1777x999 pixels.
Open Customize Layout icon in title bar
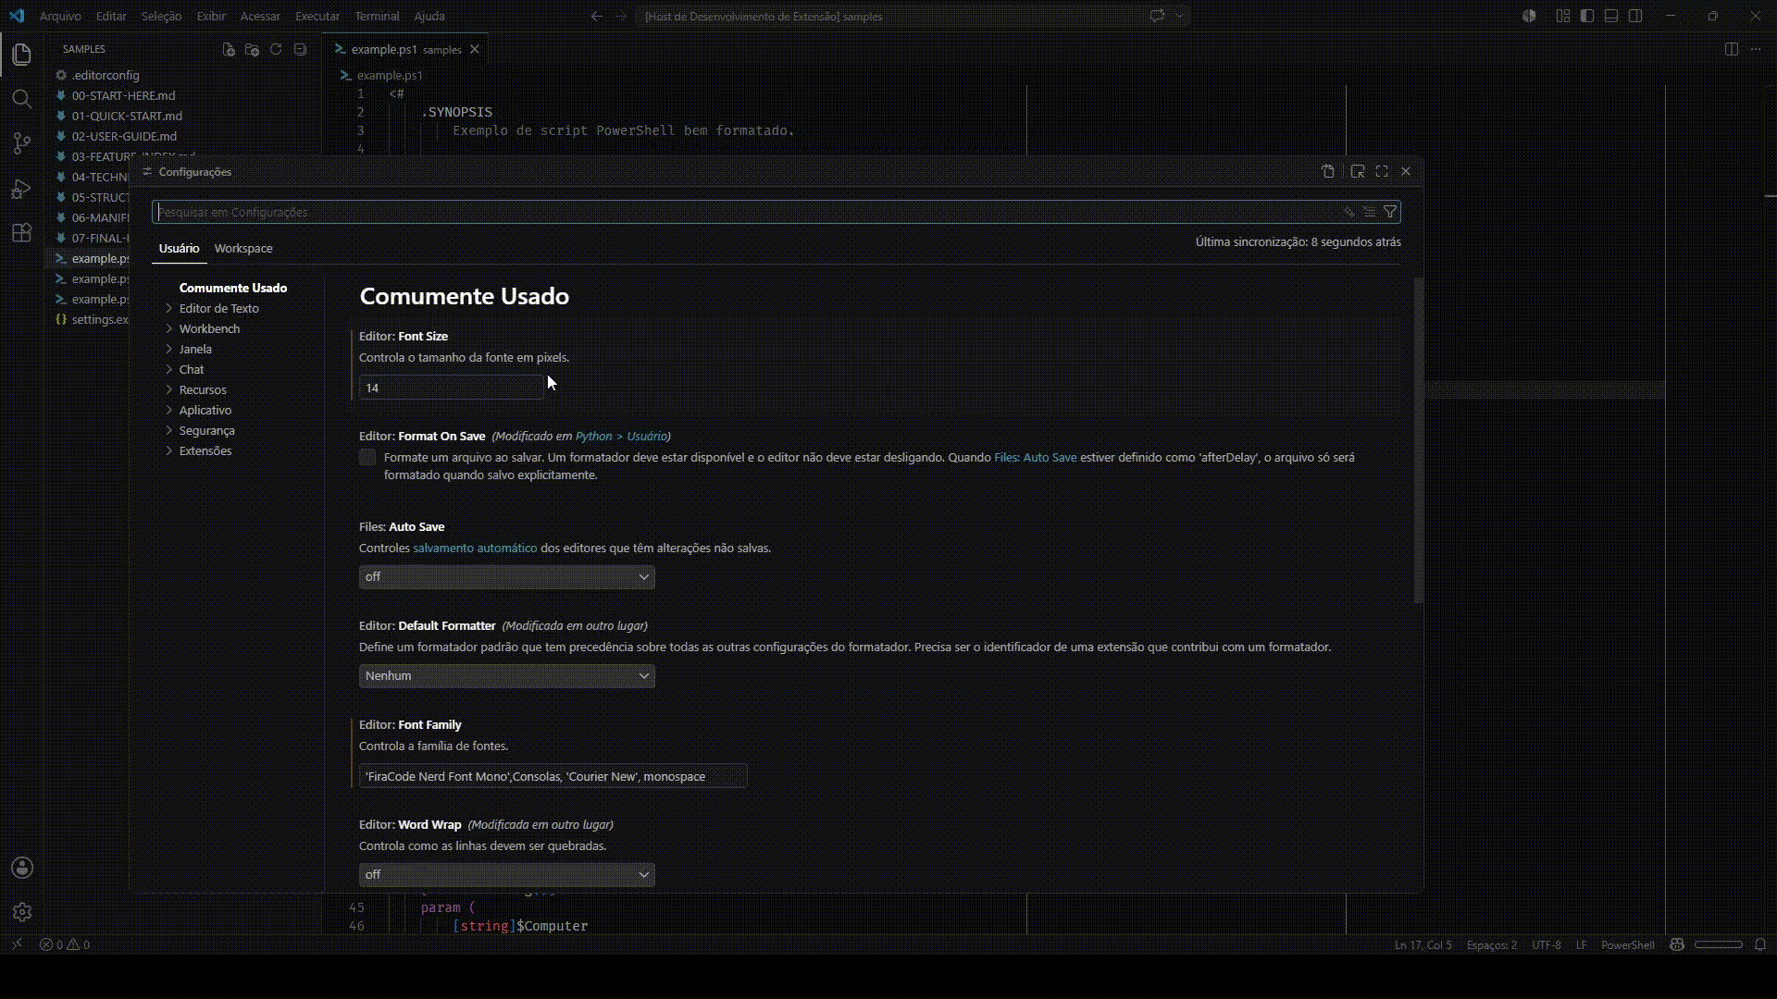pos(1563,16)
